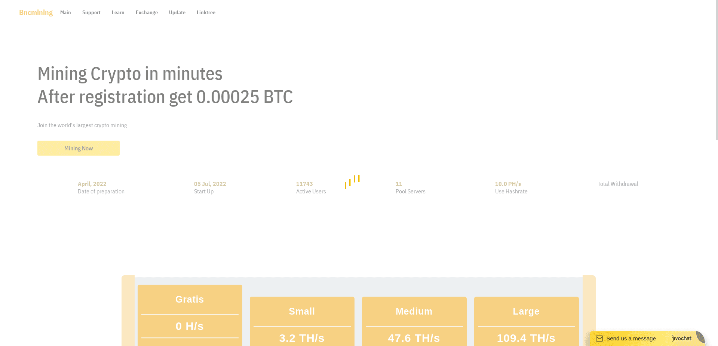The height and width of the screenshot is (346, 718).
Task: Open the Main navigation page
Action: click(65, 12)
